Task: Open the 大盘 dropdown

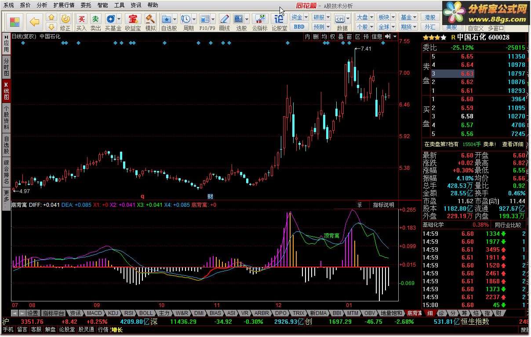Action: (x=365, y=17)
